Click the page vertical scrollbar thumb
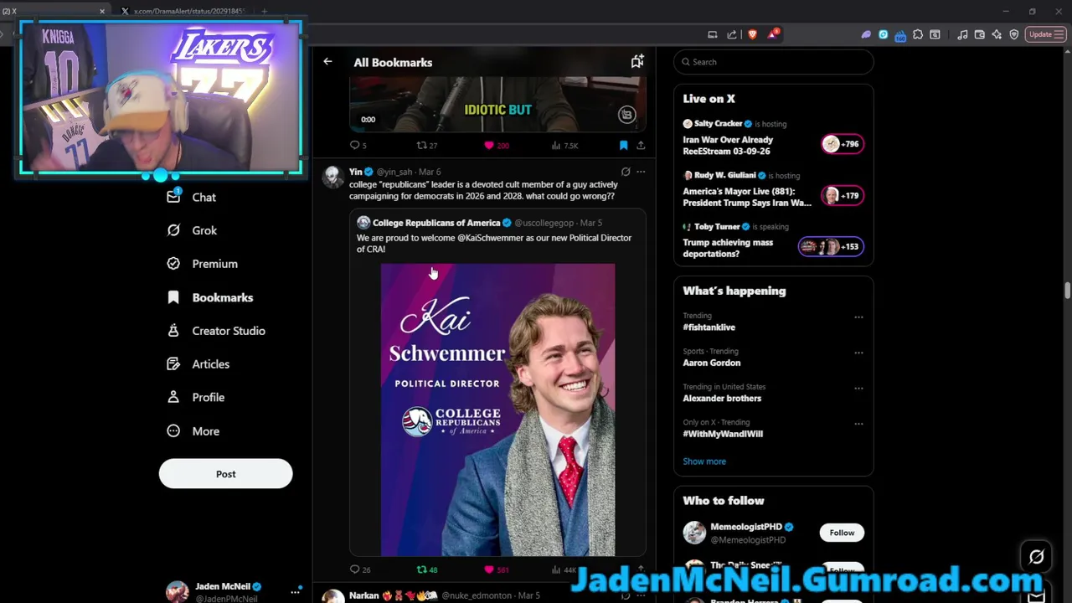 (x=1067, y=291)
